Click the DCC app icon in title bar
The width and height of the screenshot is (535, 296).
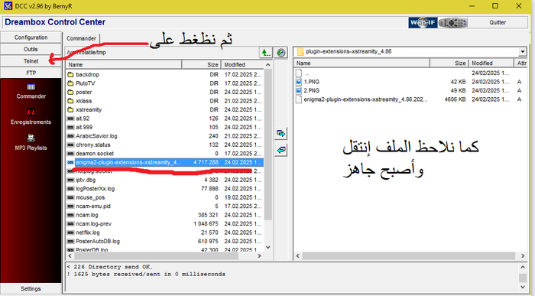pos(8,6)
